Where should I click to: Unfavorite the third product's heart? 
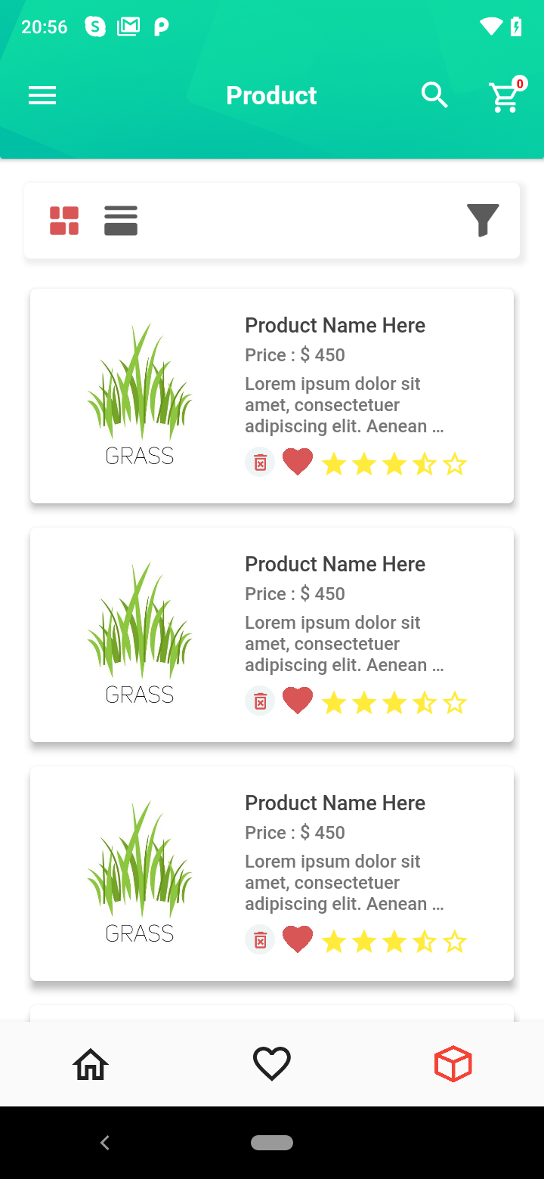[298, 940]
